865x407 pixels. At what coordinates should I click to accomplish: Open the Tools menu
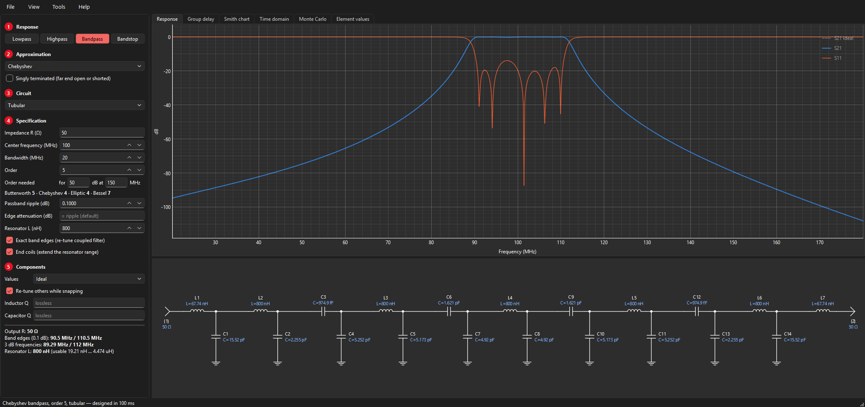(x=59, y=7)
